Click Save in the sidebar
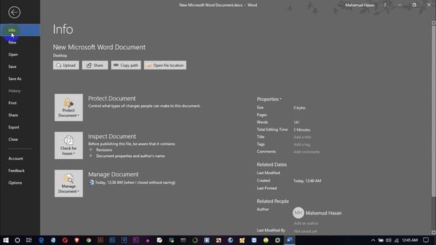Viewport: 436px width, 245px height. (x=20, y=67)
